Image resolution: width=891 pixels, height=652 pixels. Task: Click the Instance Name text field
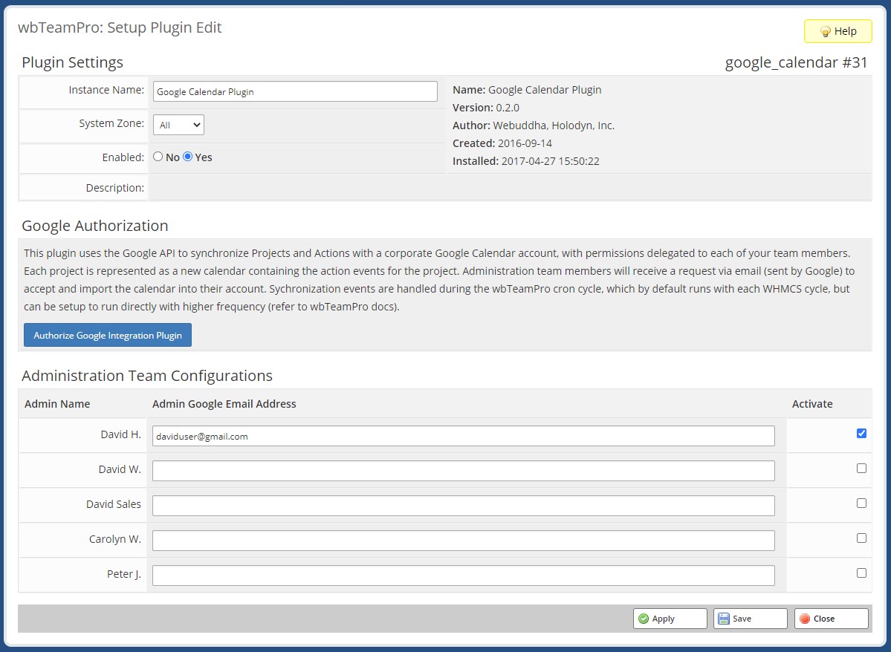pyautogui.click(x=295, y=91)
